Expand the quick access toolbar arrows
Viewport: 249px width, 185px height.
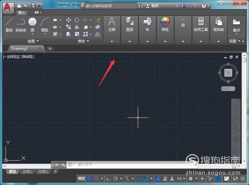pos(39,6)
